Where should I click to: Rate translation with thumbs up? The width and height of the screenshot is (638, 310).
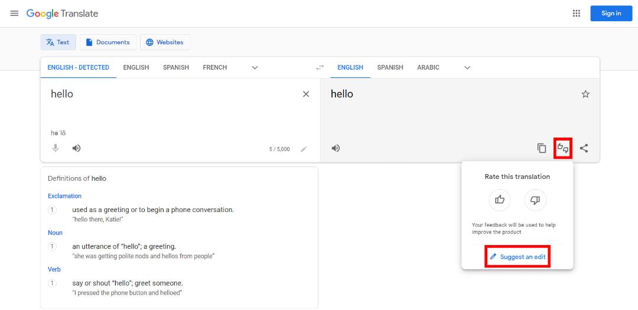click(500, 200)
